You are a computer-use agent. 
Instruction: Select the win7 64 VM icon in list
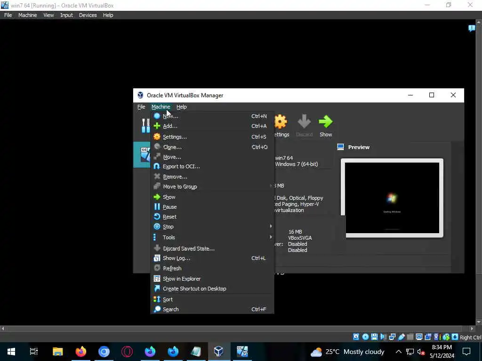click(x=145, y=154)
